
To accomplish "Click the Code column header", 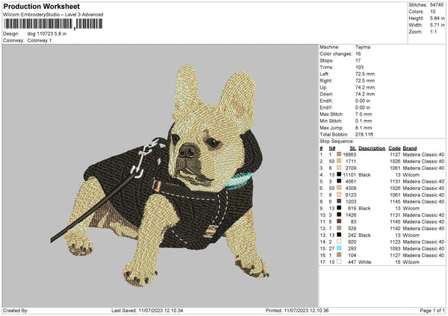I will pos(394,148).
